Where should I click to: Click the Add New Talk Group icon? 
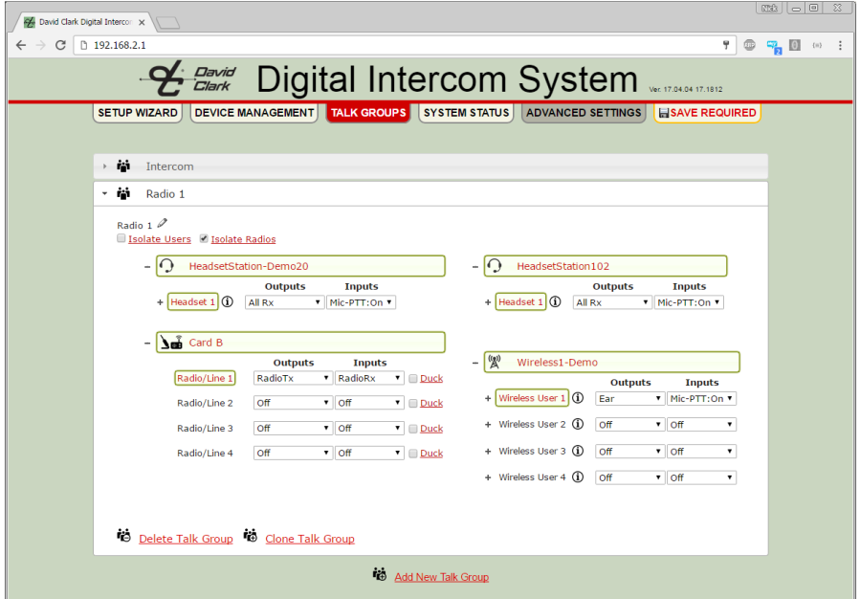[380, 574]
